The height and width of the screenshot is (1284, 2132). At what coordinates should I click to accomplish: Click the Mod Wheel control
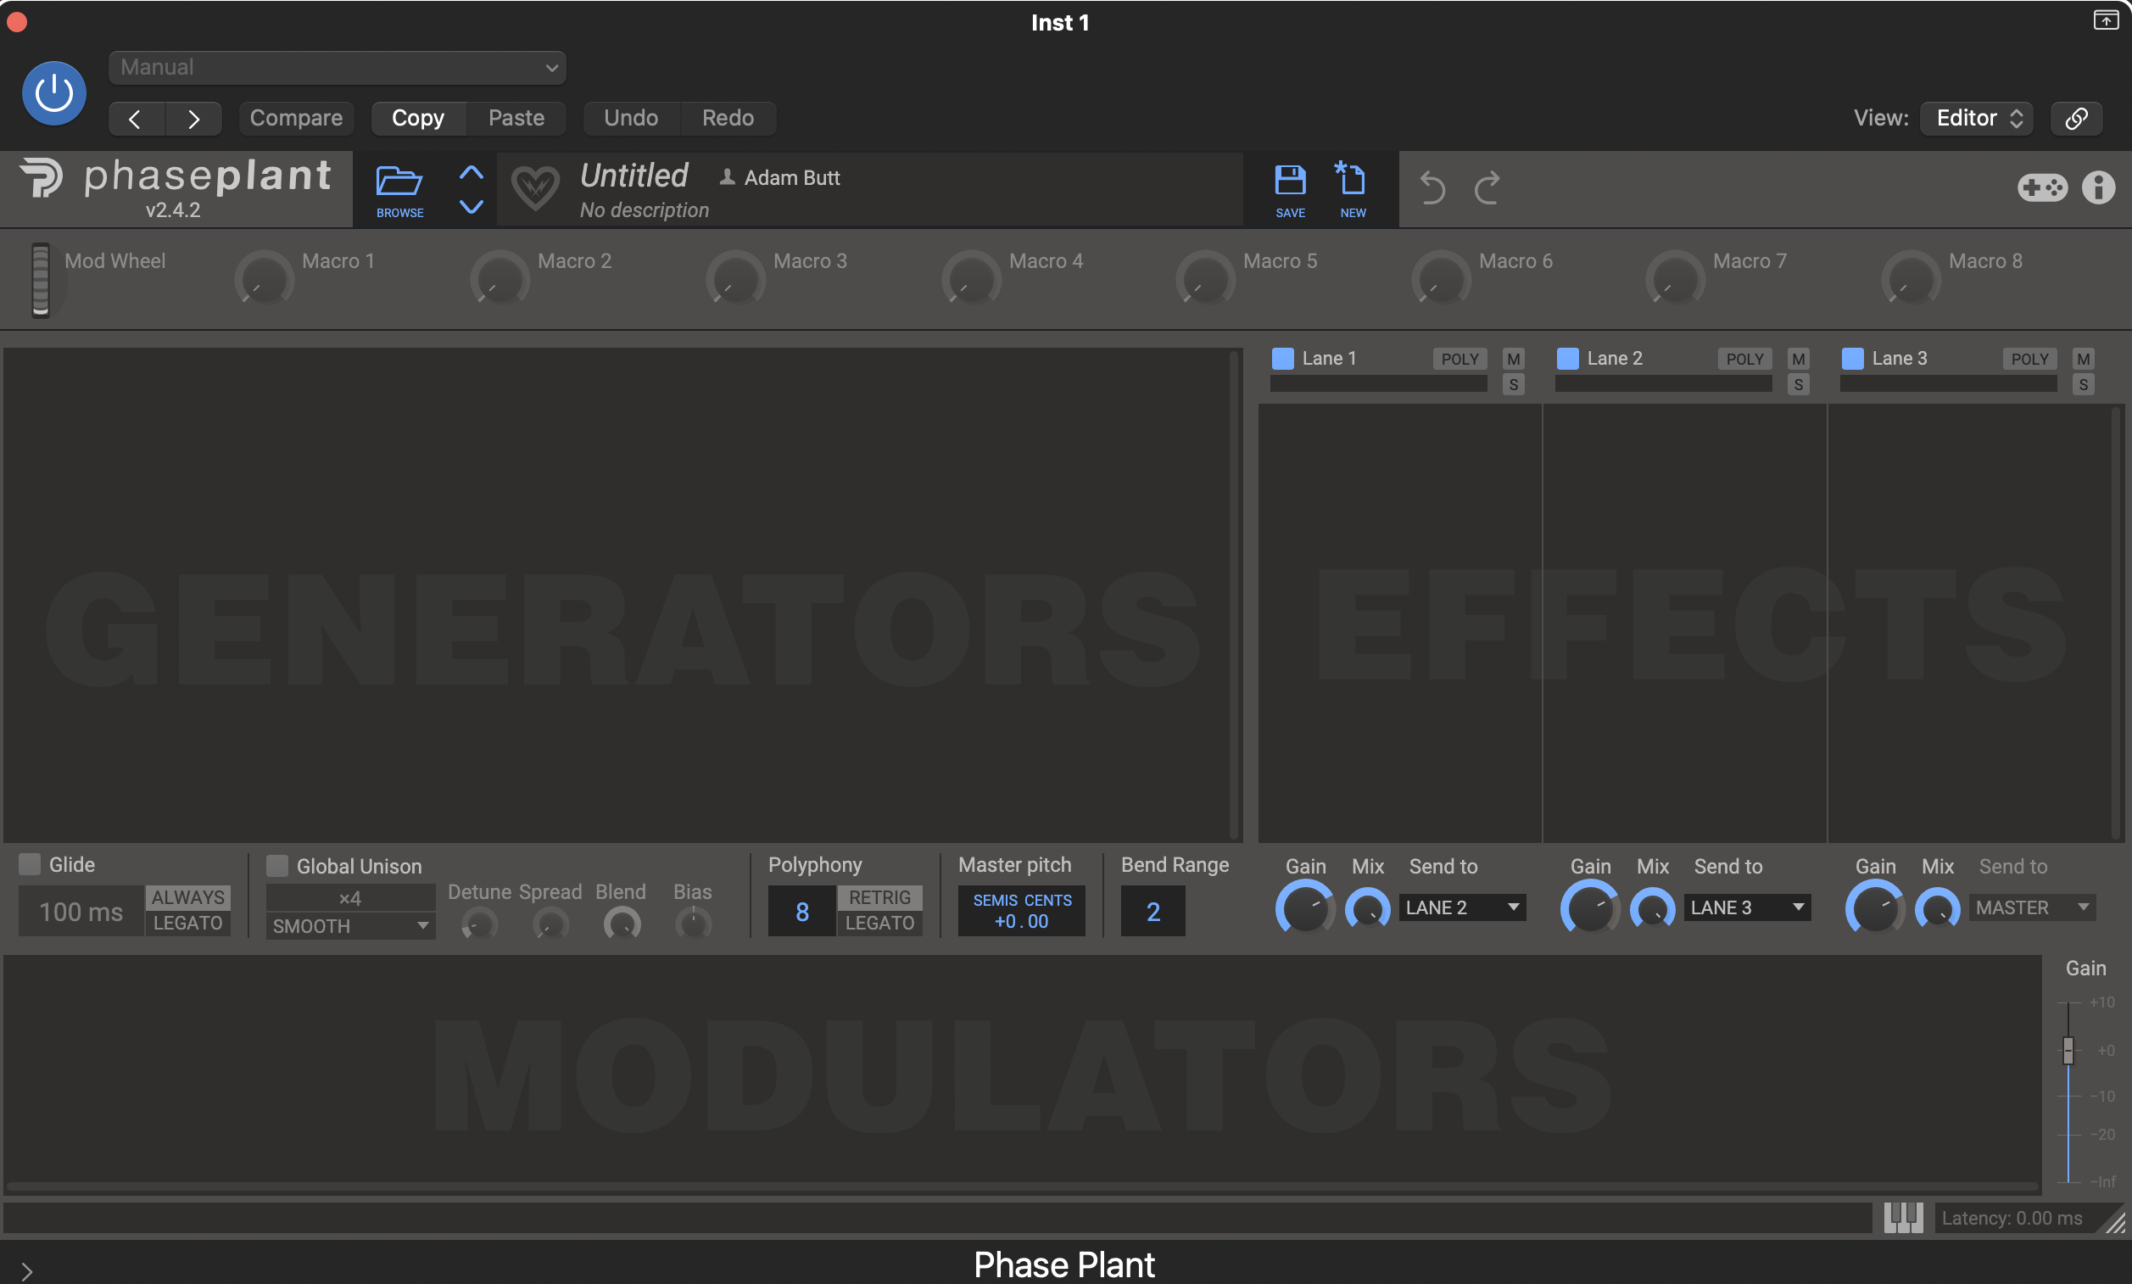tap(40, 280)
